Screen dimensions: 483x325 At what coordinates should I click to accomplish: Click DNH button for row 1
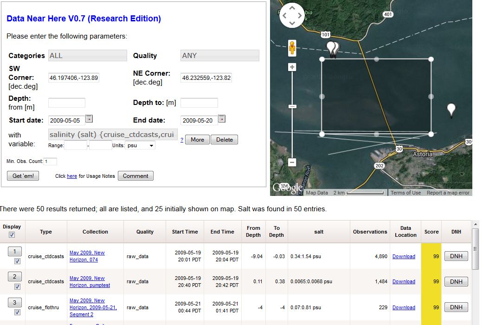[x=456, y=256]
